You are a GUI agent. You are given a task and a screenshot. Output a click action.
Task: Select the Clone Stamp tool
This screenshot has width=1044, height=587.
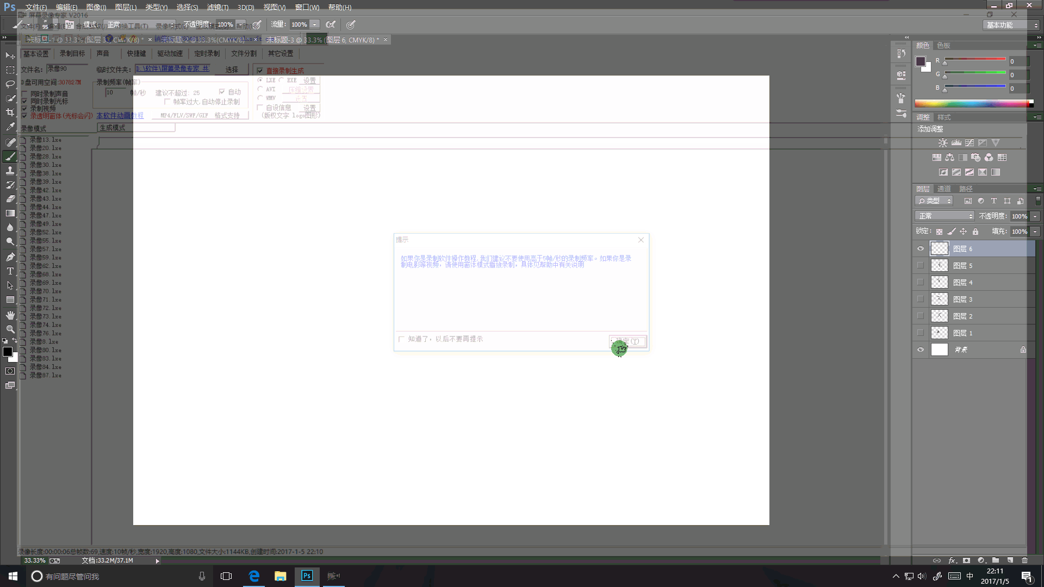[x=10, y=171]
